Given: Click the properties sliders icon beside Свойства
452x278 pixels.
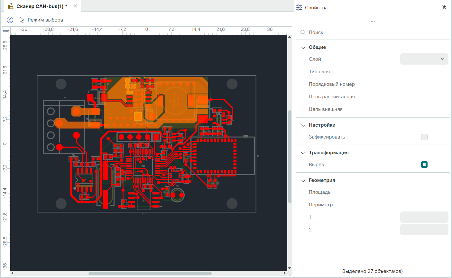Looking at the screenshot, I should pos(299,7).
